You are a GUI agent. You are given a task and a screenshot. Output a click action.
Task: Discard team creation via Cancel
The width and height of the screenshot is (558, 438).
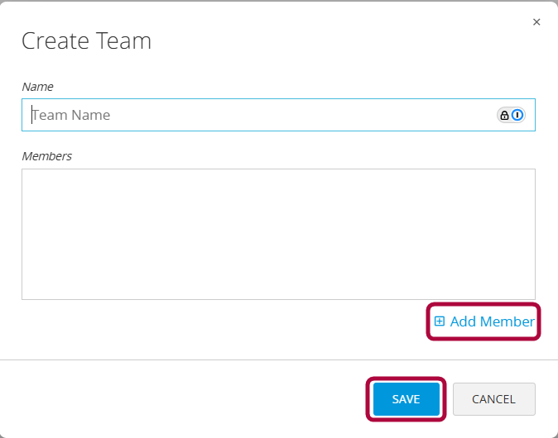click(x=493, y=399)
